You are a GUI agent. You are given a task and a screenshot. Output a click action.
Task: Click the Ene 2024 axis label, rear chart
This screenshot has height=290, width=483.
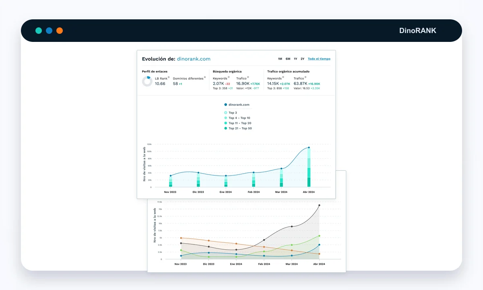tap(236, 264)
